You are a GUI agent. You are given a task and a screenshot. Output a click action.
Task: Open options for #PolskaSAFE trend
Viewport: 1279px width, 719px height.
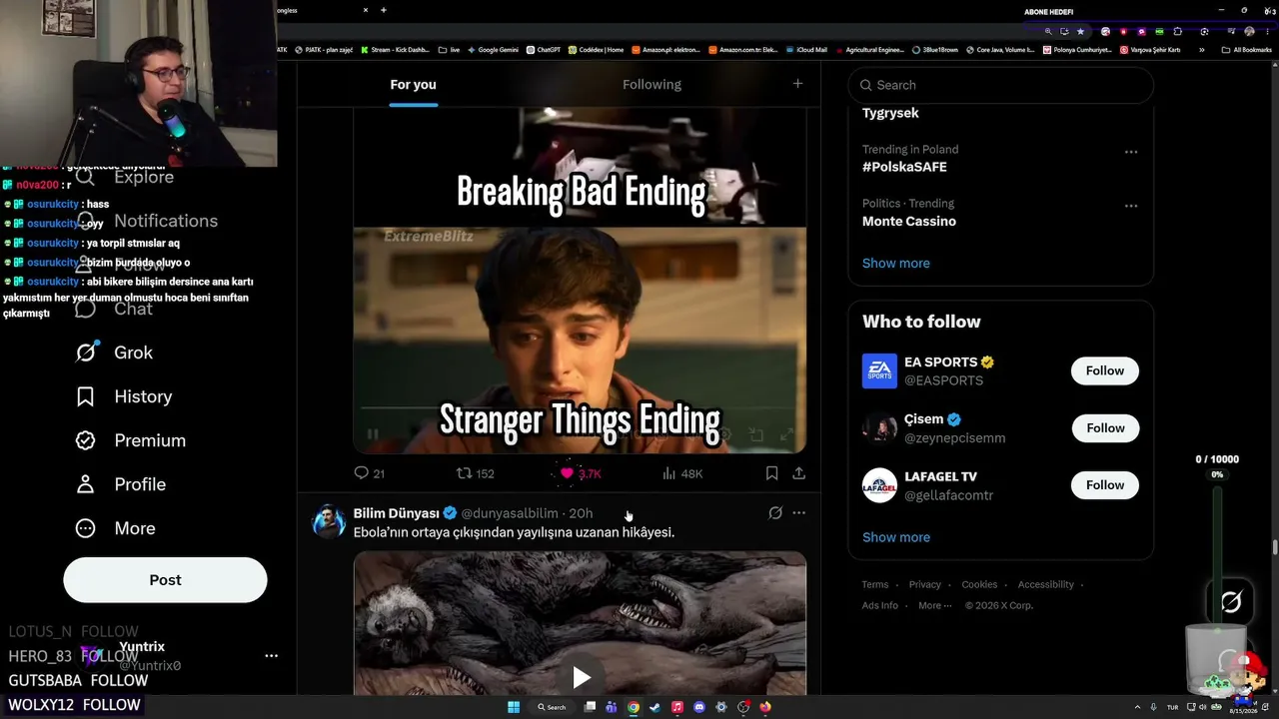point(1131,152)
